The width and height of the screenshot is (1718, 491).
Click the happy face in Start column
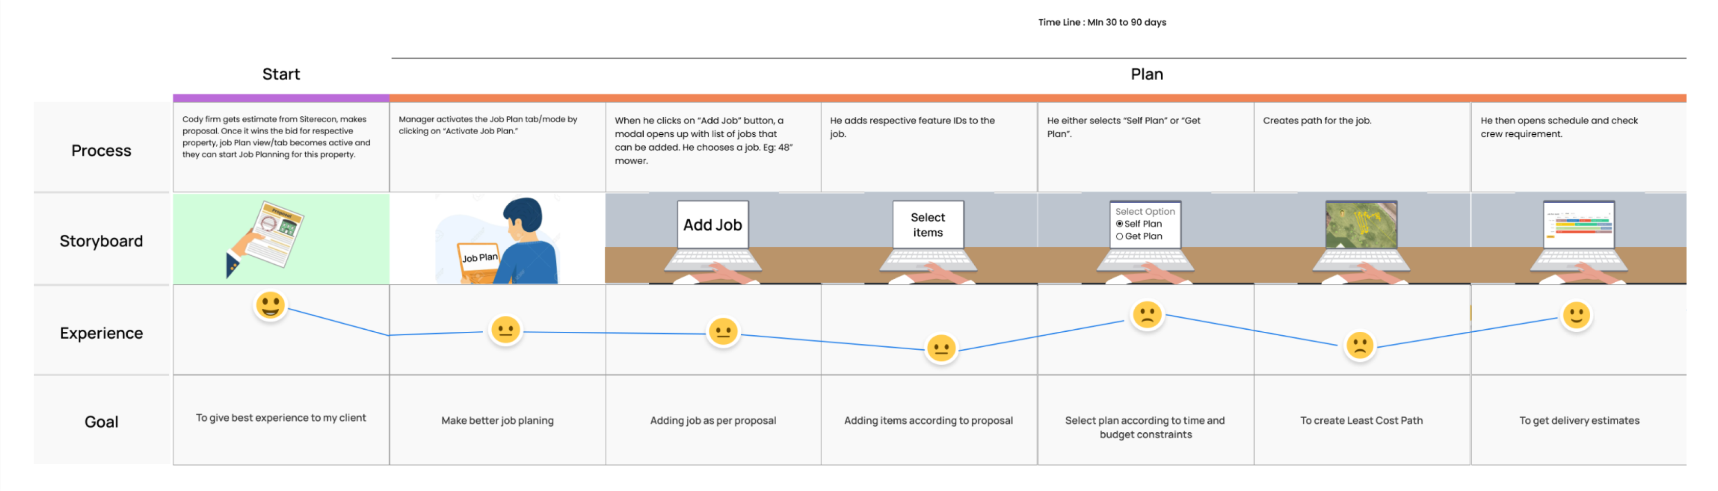click(270, 306)
